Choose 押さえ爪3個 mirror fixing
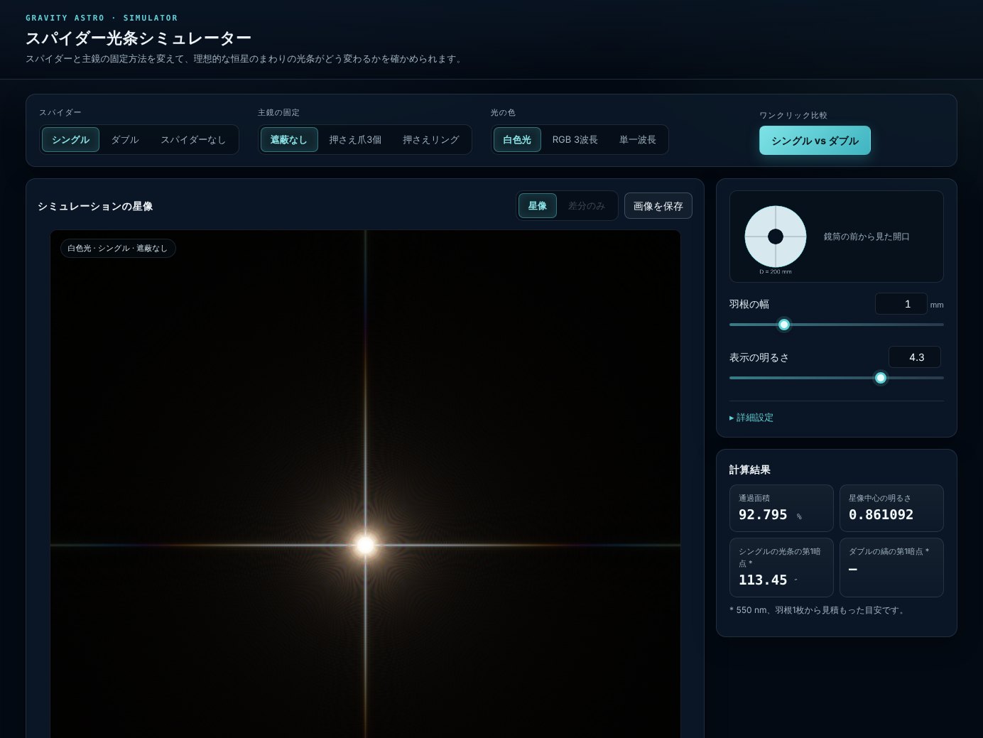The height and width of the screenshot is (738, 983). 355,140
